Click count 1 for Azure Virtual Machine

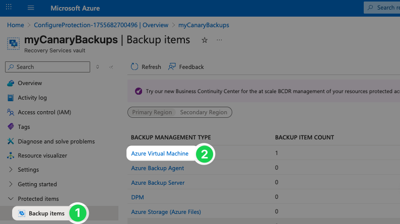pyautogui.click(x=277, y=153)
